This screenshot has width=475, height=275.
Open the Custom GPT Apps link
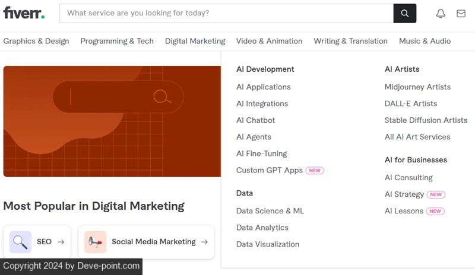270,170
